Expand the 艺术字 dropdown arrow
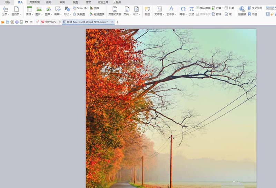 tap(176, 14)
